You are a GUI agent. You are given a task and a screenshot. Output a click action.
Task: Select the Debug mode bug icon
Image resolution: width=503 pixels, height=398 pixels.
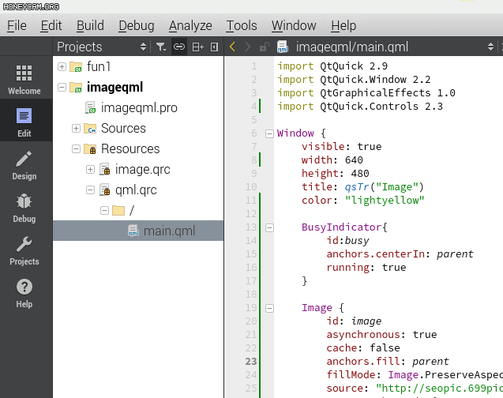(24, 208)
